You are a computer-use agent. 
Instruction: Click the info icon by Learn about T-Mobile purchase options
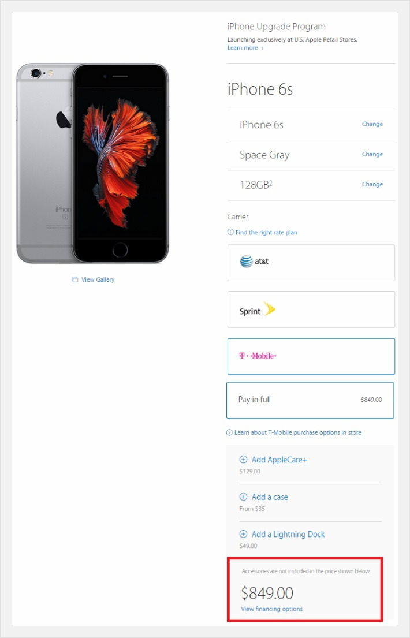[230, 432]
